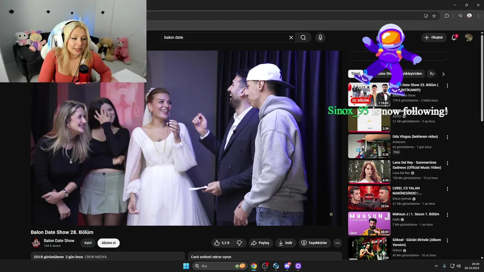Open options for LVBEL C5 Yalan Makinesinde video
This screenshot has width=484, height=272.
click(x=447, y=189)
